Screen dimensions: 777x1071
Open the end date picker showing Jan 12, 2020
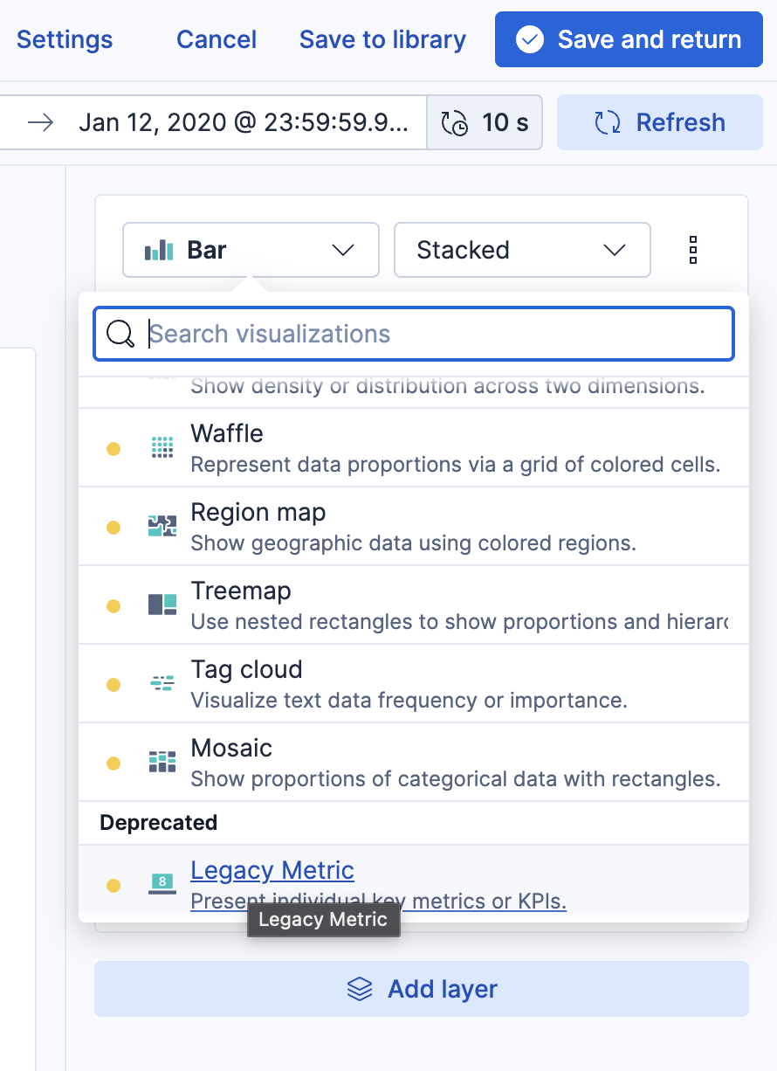pos(244,122)
